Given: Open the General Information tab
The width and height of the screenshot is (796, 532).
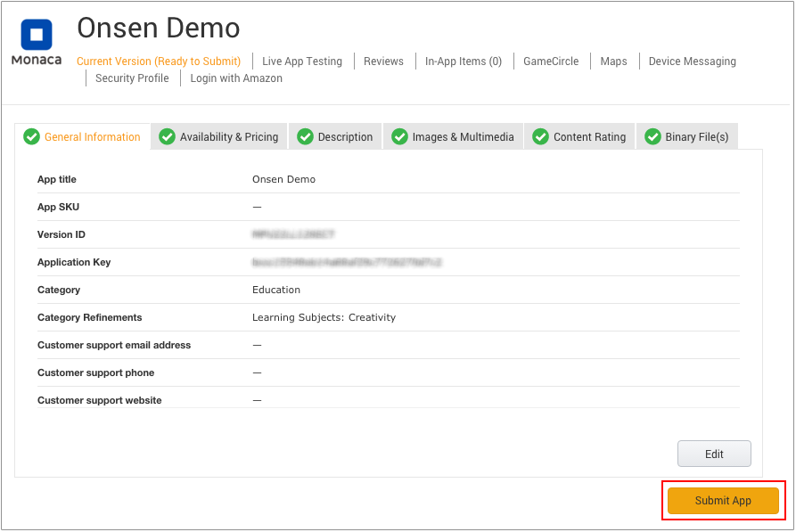Looking at the screenshot, I should pyautogui.click(x=82, y=136).
